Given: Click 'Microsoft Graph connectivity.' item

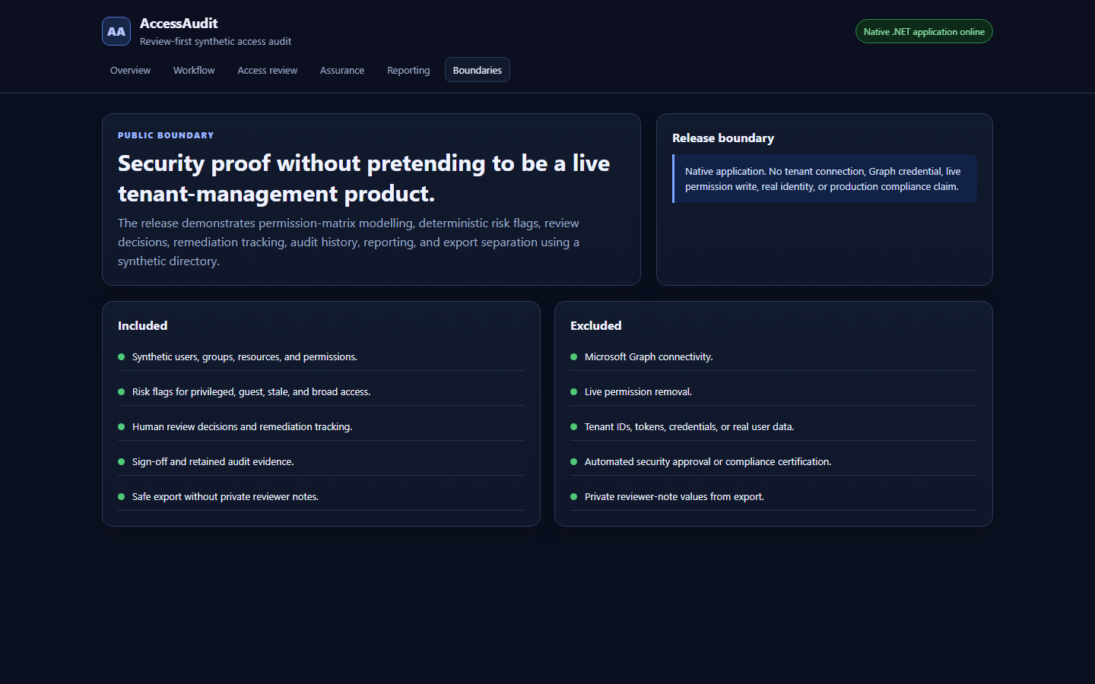Looking at the screenshot, I should tap(649, 356).
